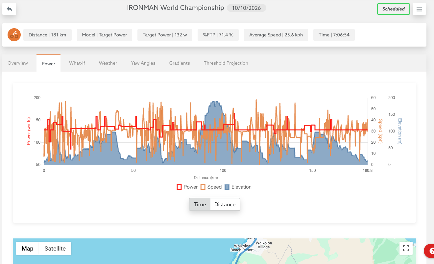Open the Weather tab

108,63
